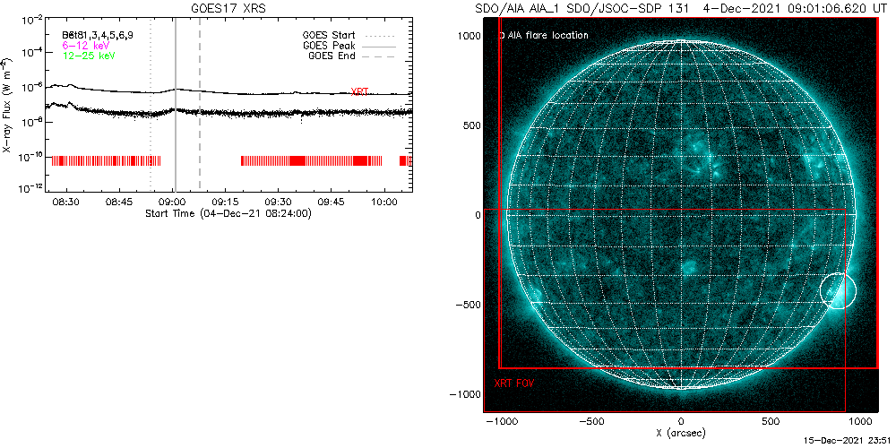Click the Start Time axis caption

[x=228, y=213]
